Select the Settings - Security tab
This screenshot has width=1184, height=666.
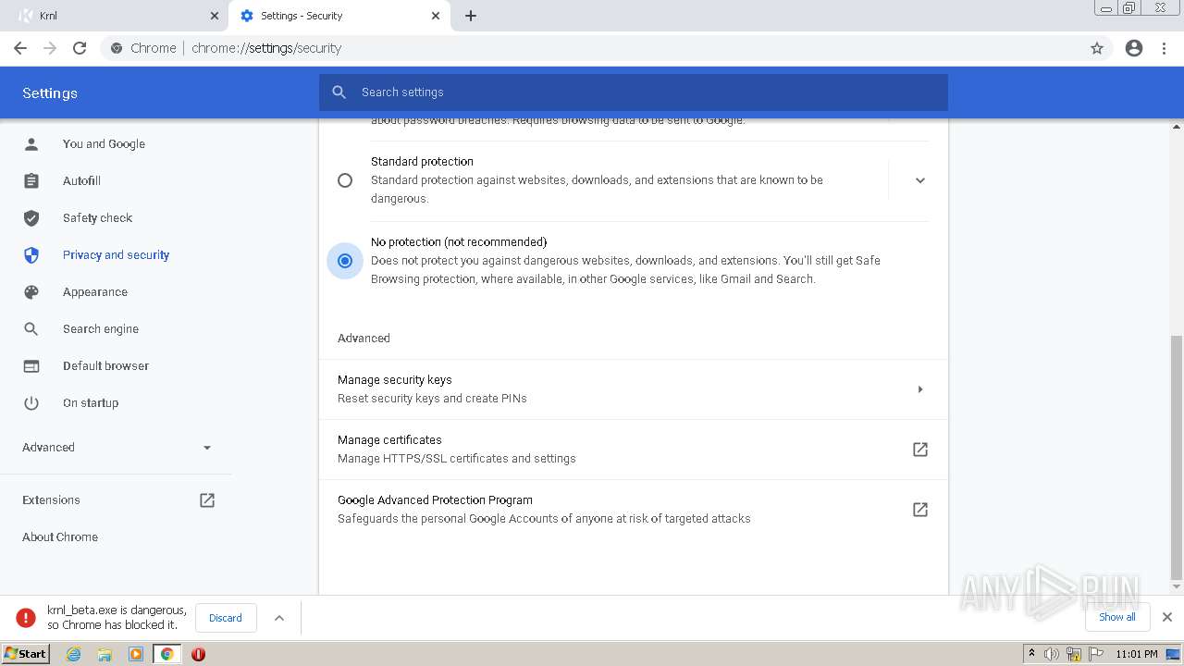[x=340, y=16]
